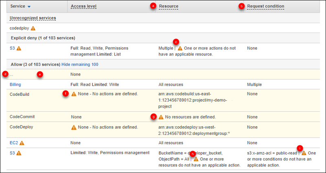Click warning icon next to codedploy
The image size is (326, 173).
click(33, 28)
